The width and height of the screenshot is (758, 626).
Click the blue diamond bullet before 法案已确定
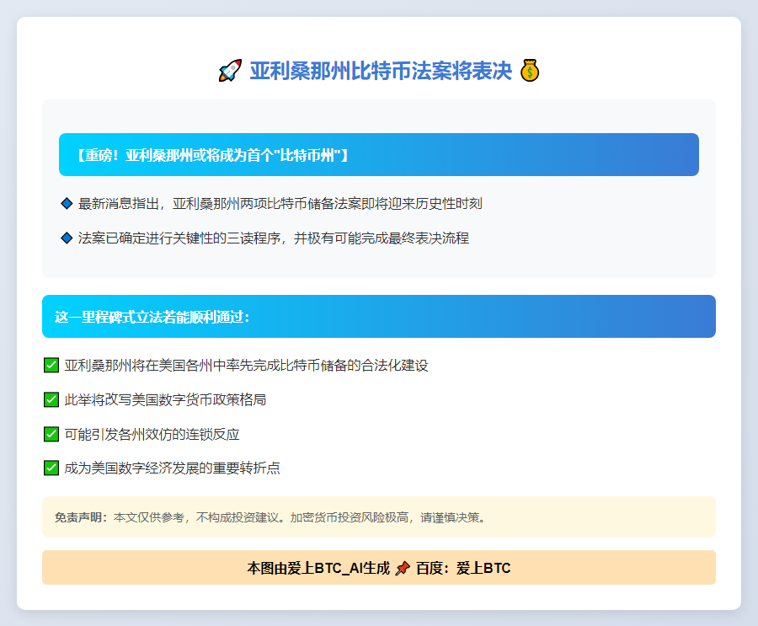pos(67,238)
